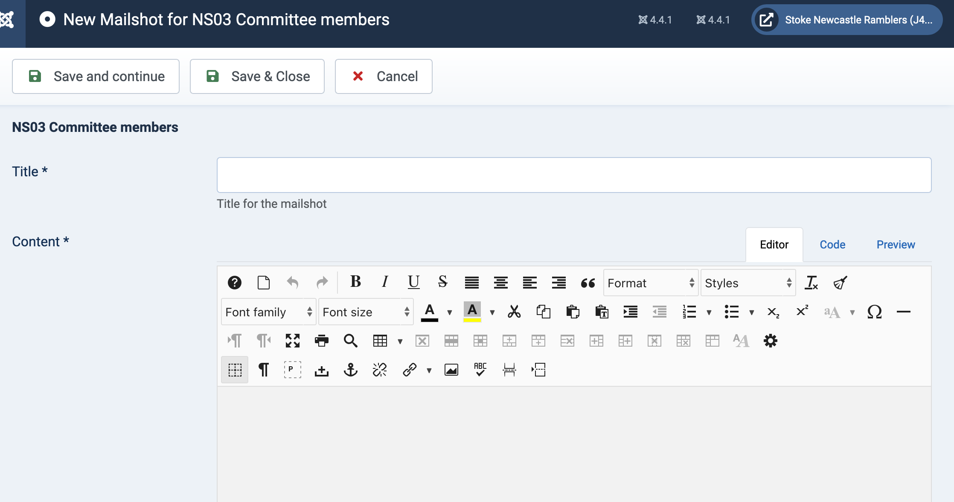
Task: Run ABC spellcheck
Action: pyautogui.click(x=480, y=370)
